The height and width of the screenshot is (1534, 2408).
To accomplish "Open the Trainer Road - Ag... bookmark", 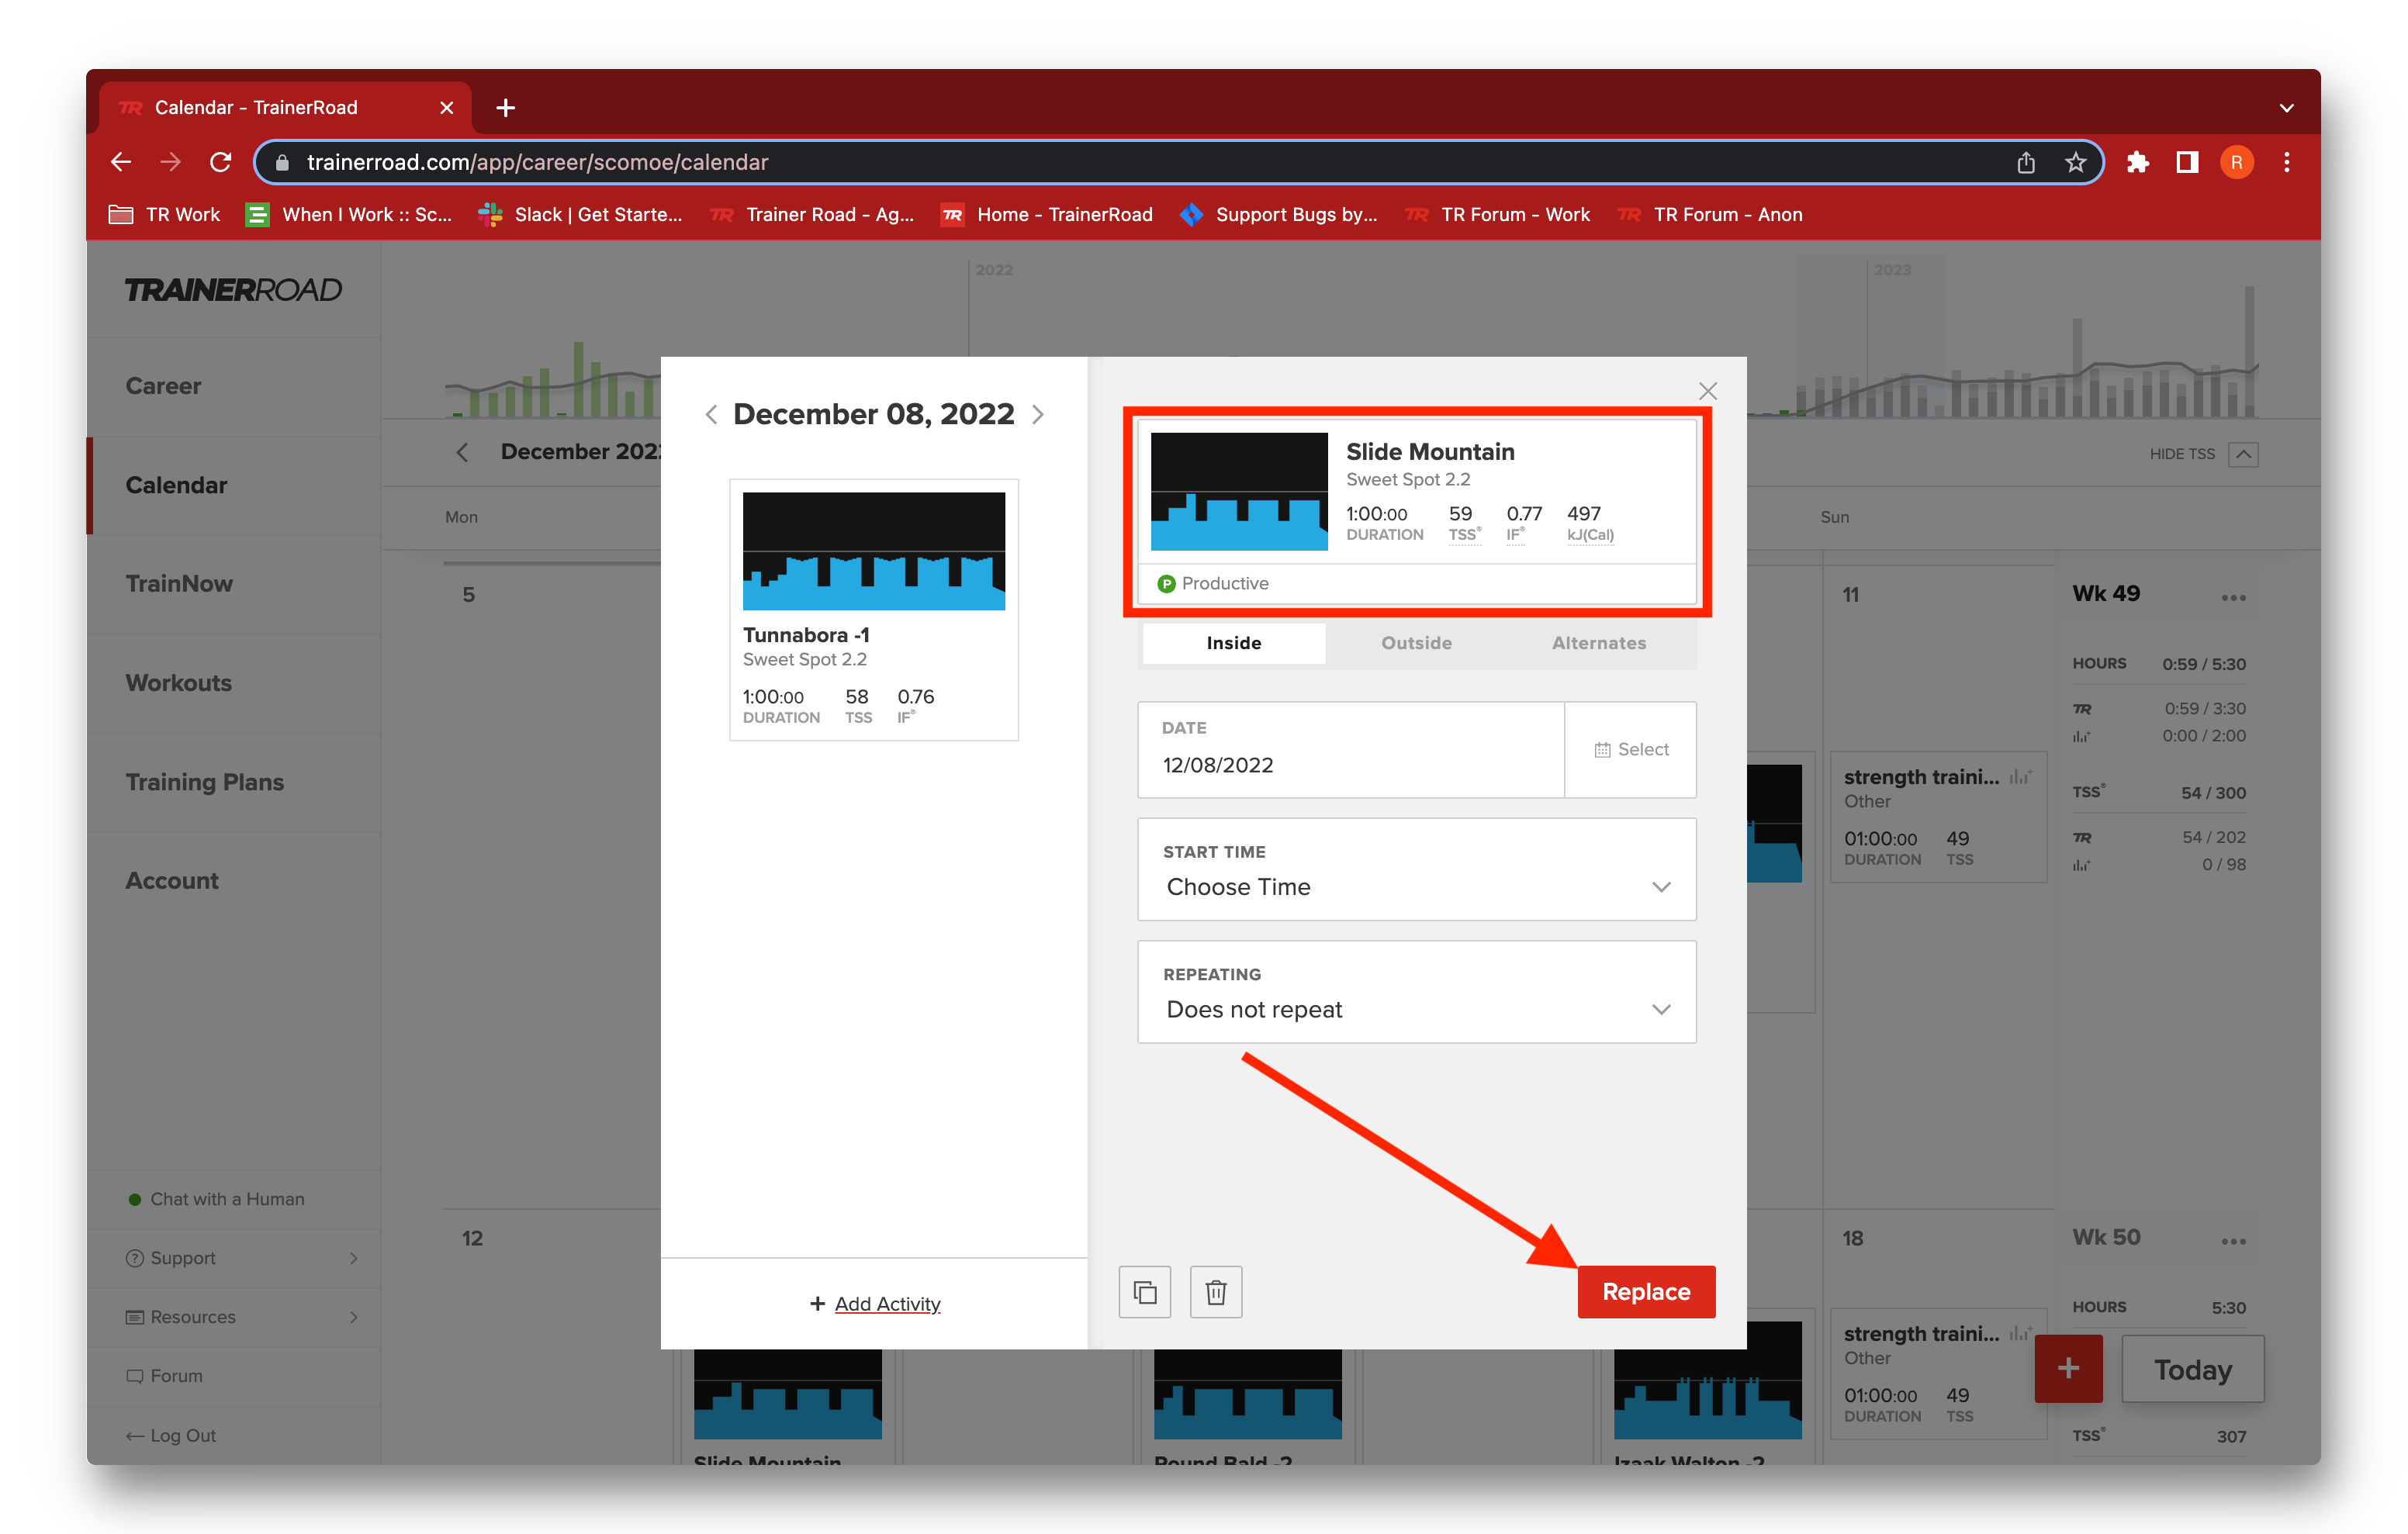I will (x=812, y=214).
